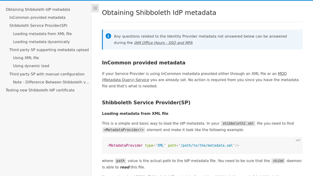Click the xml language label on code block
This screenshot has width=313, height=176.
(x=298, y=140)
